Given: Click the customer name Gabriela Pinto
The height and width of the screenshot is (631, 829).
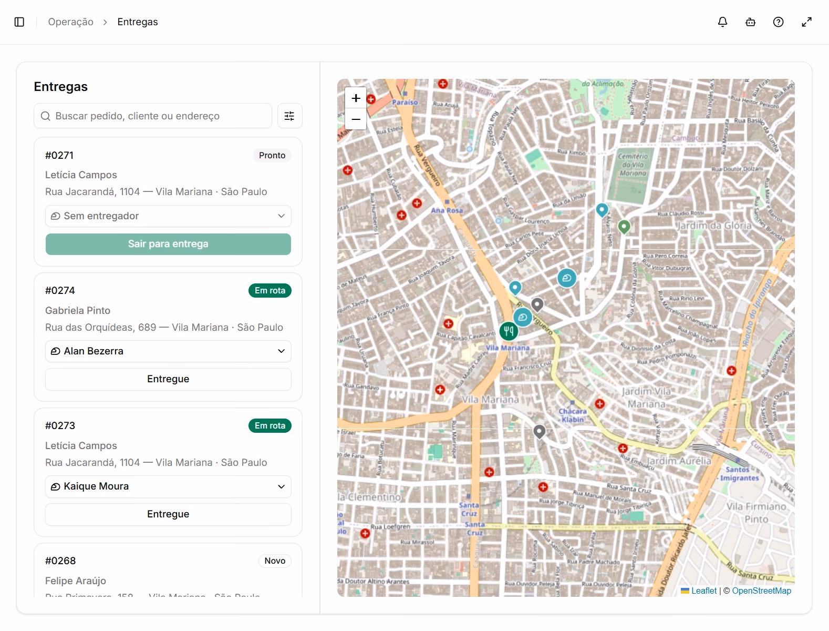Looking at the screenshot, I should (78, 311).
